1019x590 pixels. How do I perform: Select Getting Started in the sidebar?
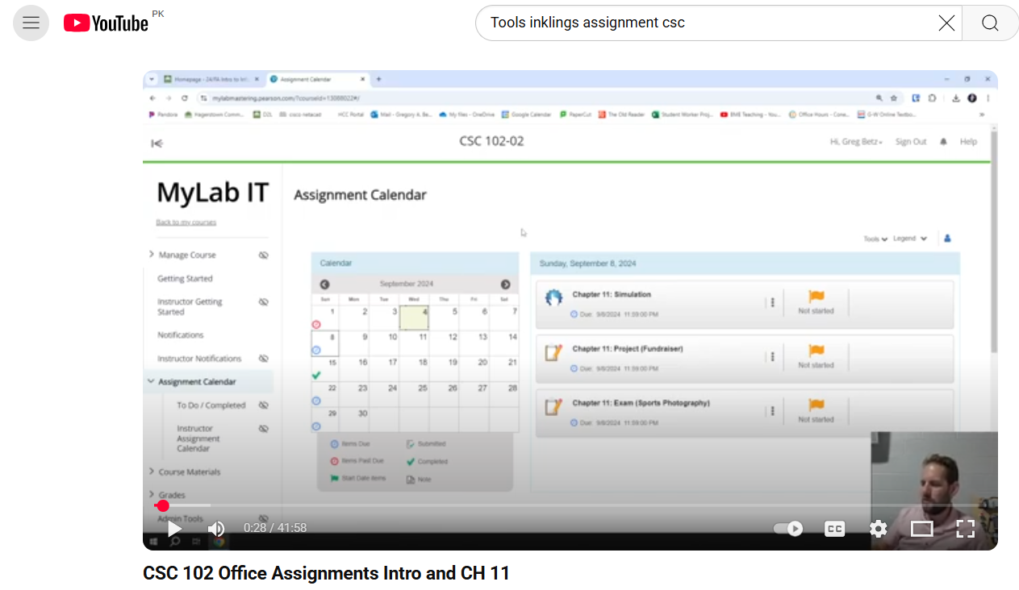pos(185,279)
